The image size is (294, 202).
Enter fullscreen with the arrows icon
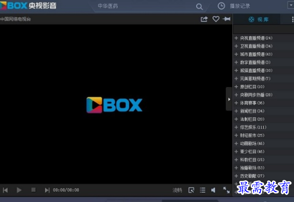click(x=226, y=190)
